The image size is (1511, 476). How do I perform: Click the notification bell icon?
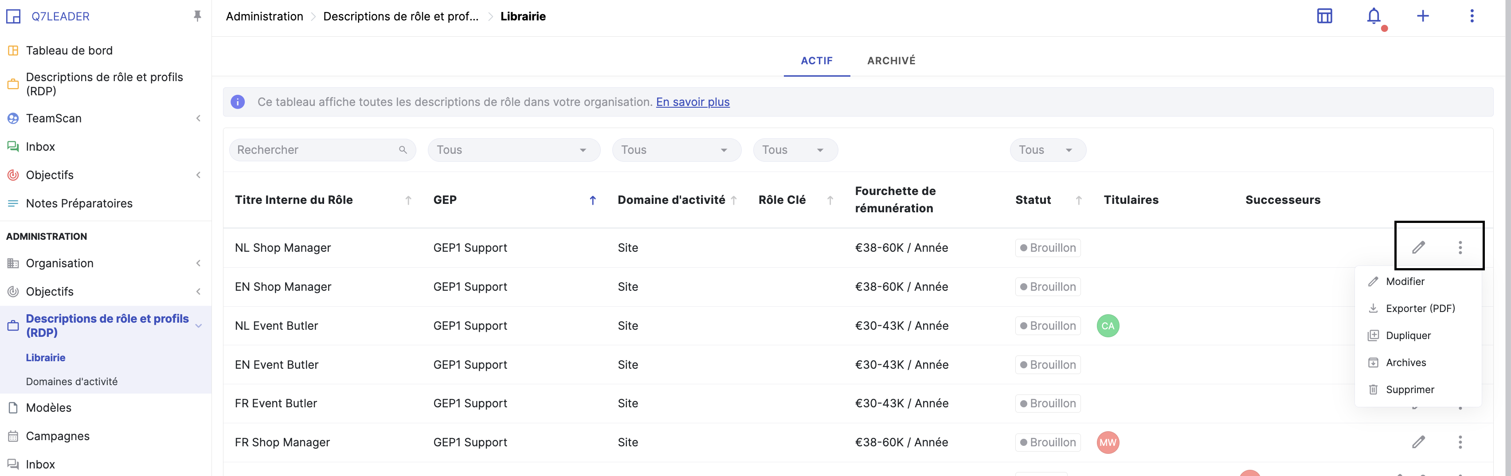coord(1373,16)
